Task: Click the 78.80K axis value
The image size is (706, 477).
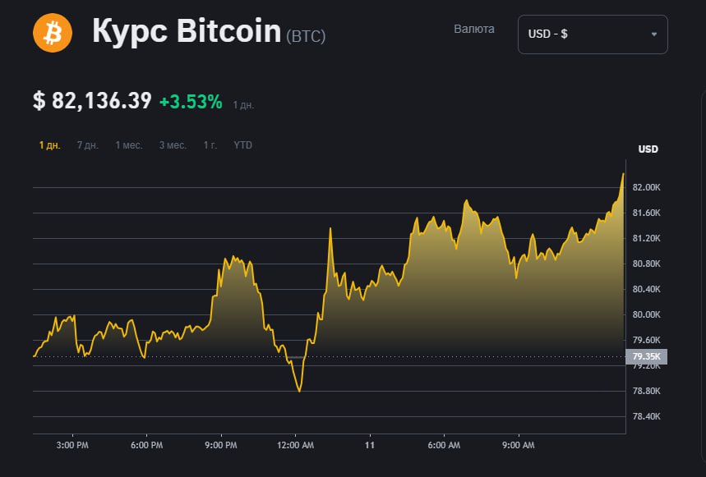Action: pyautogui.click(x=646, y=391)
